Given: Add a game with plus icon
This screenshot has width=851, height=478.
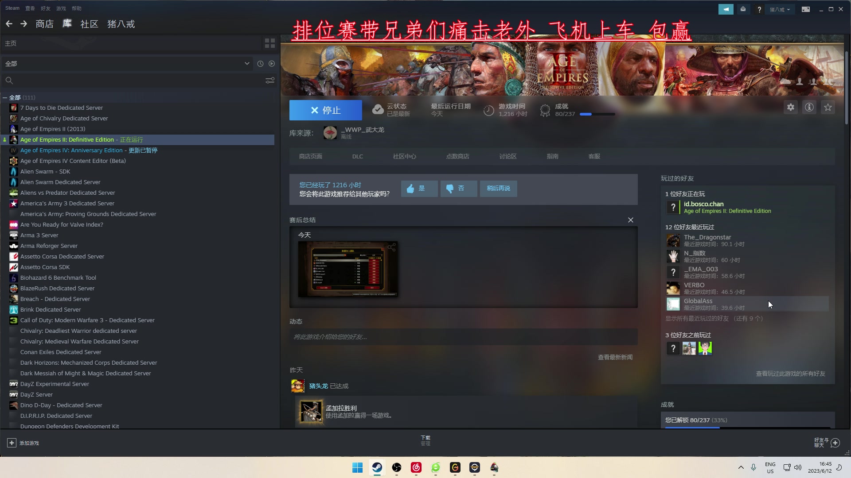Looking at the screenshot, I should tap(12, 443).
